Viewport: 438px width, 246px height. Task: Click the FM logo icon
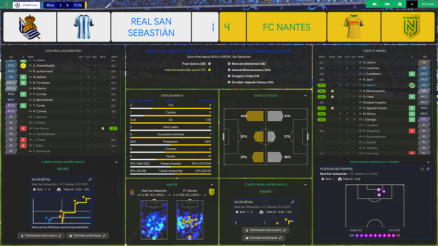[x=387, y=4]
